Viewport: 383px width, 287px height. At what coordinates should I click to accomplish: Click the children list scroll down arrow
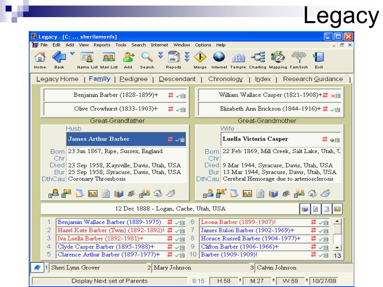point(337,248)
